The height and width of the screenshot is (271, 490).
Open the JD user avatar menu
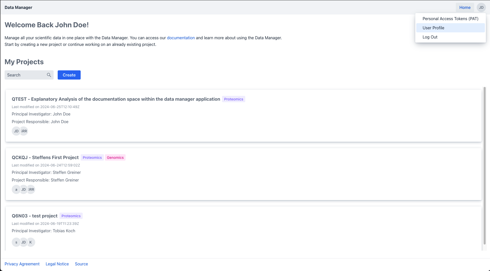point(481,7)
